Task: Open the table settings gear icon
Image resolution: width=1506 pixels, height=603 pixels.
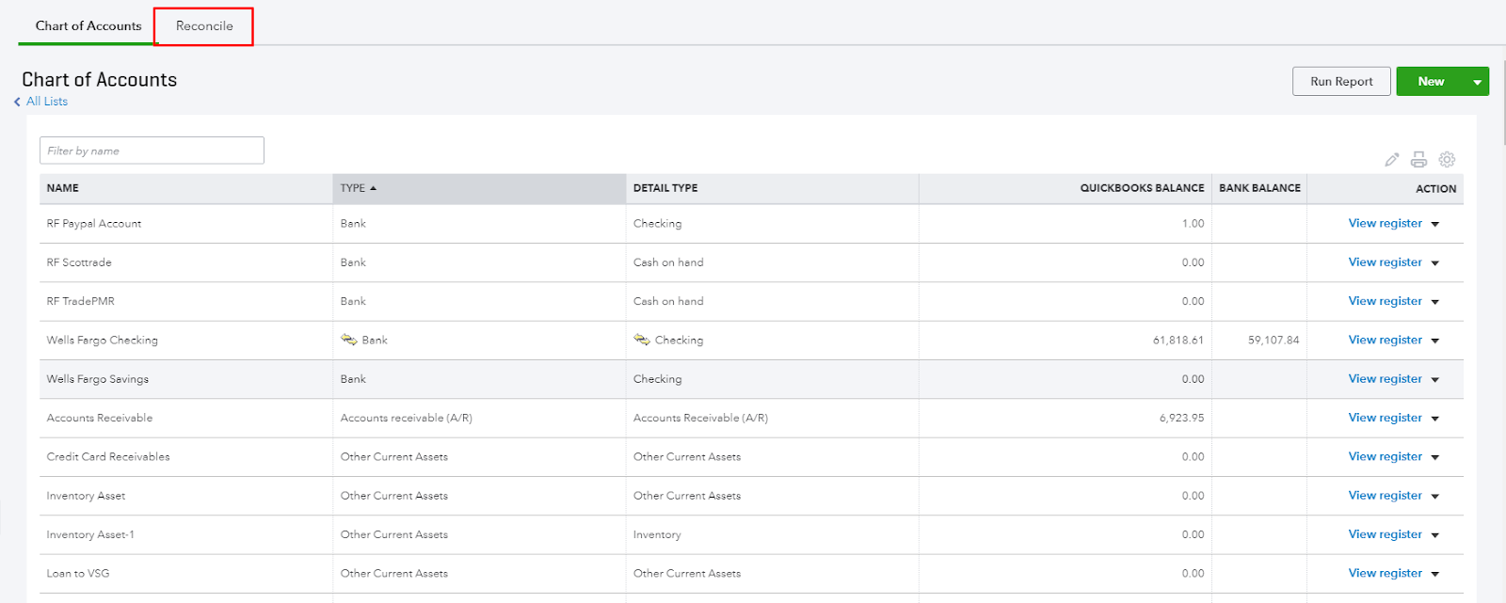Action: [x=1448, y=160]
